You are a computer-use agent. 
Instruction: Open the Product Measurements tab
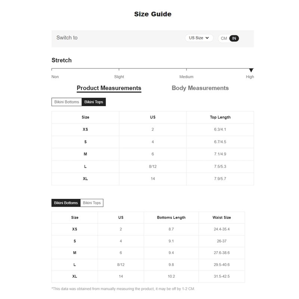pos(109,88)
